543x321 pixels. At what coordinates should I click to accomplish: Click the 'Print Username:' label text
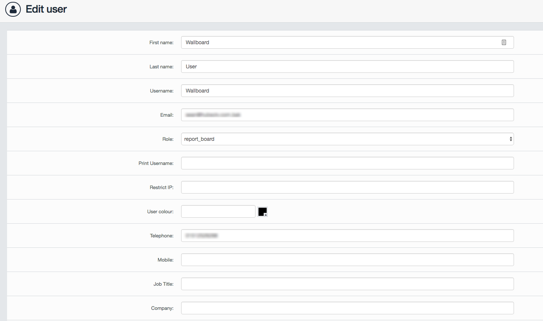tap(156, 163)
